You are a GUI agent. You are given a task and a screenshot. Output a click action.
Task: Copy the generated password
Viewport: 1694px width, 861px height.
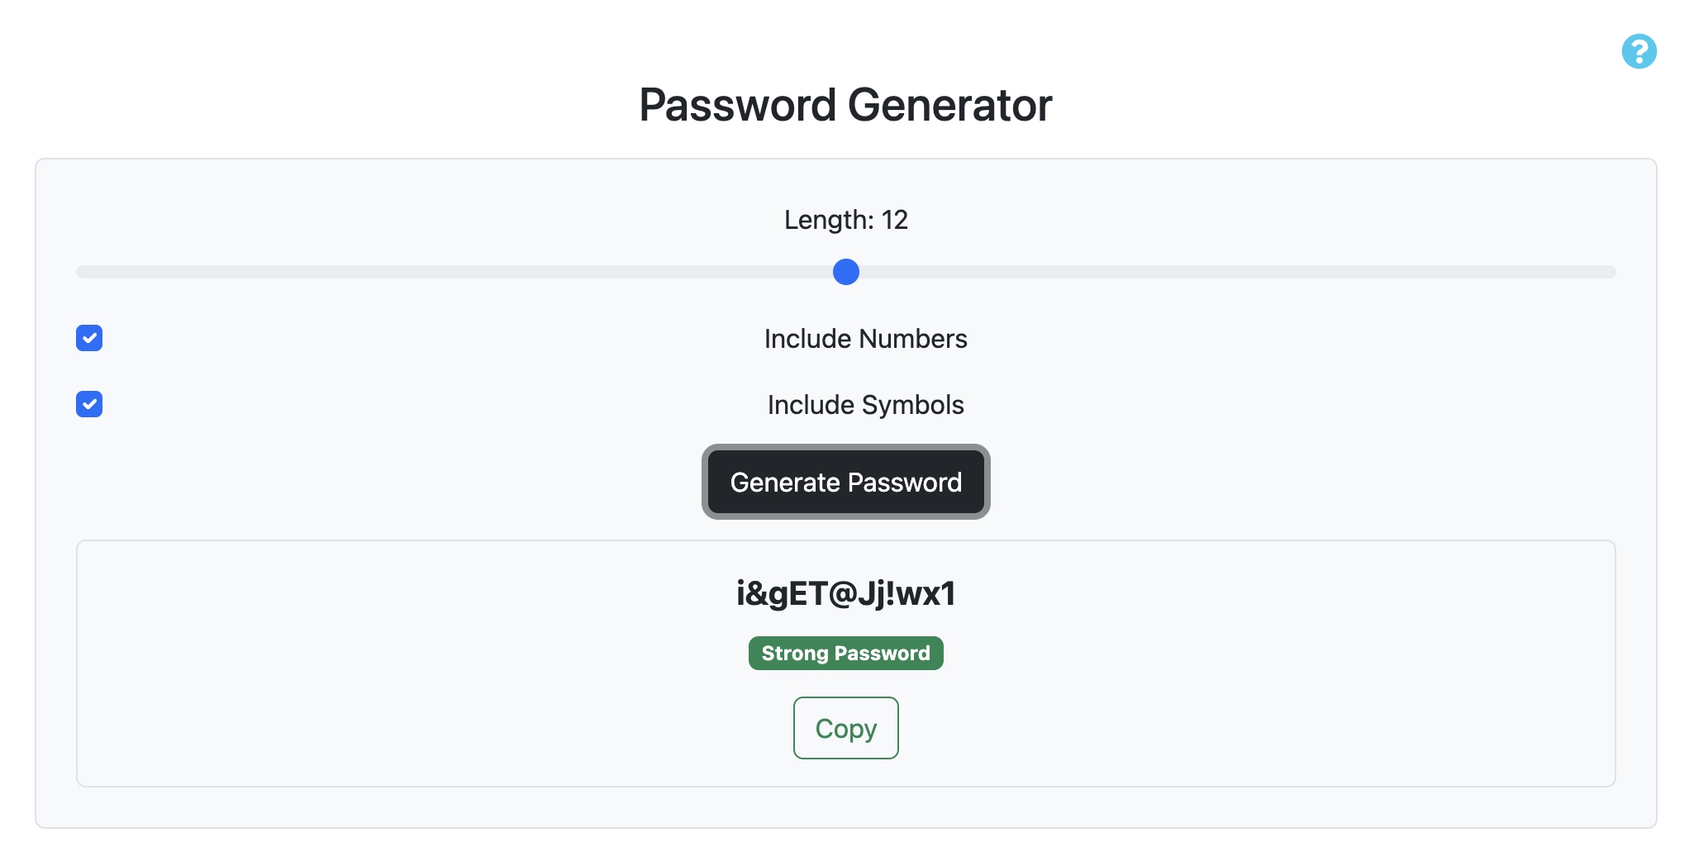(x=845, y=728)
